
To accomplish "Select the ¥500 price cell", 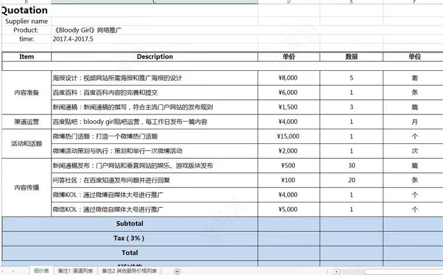I will [x=289, y=166].
